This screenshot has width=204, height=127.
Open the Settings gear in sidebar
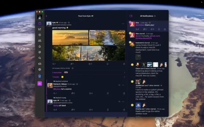coord(40,69)
